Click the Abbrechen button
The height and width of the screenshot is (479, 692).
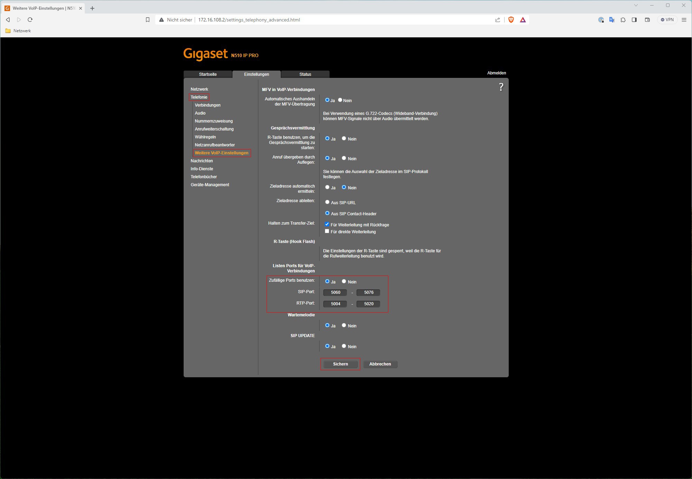click(x=380, y=364)
